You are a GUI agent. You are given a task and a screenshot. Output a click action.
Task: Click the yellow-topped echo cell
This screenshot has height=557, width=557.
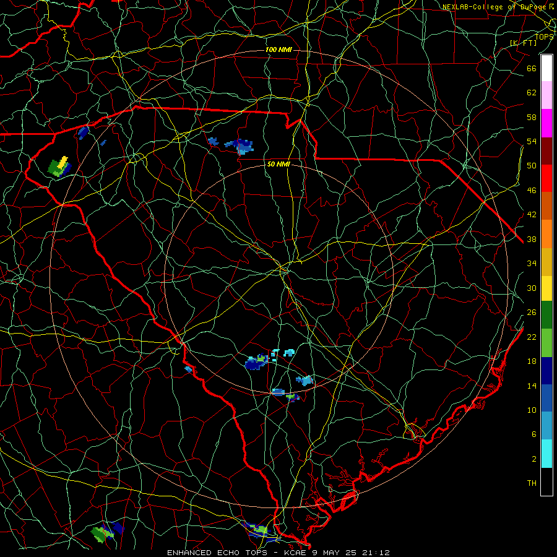coord(59,166)
